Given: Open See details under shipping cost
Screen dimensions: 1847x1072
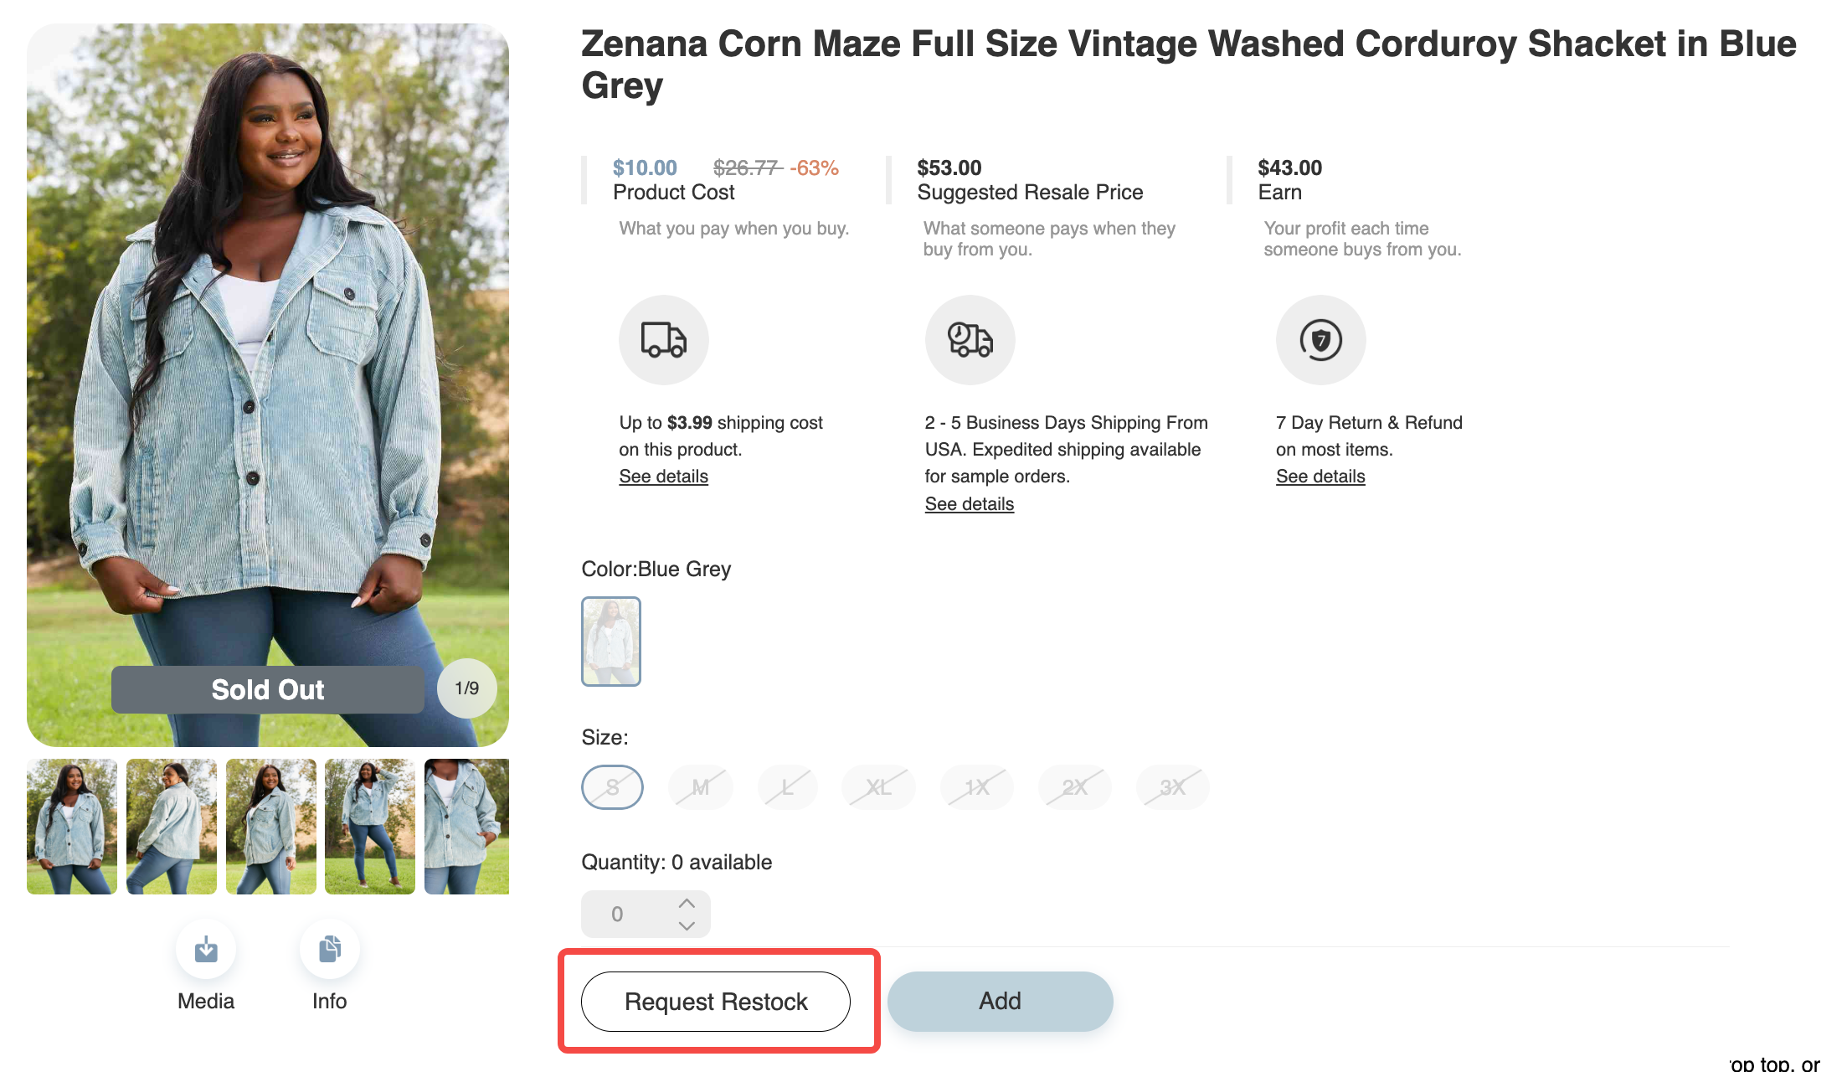Looking at the screenshot, I should (663, 477).
